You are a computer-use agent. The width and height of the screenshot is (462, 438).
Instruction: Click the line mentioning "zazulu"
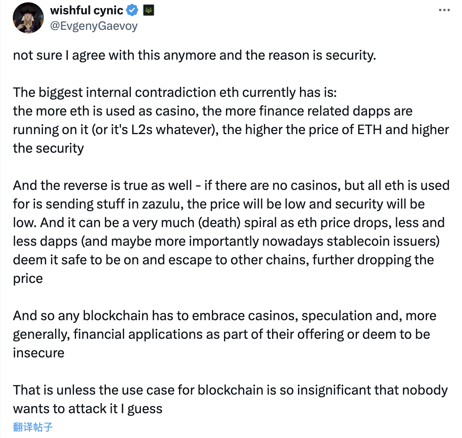pos(219,204)
